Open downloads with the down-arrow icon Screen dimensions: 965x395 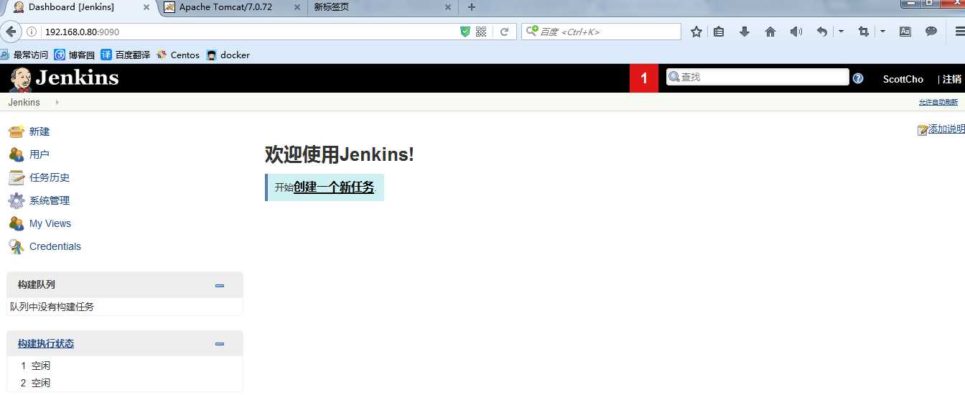click(x=745, y=32)
